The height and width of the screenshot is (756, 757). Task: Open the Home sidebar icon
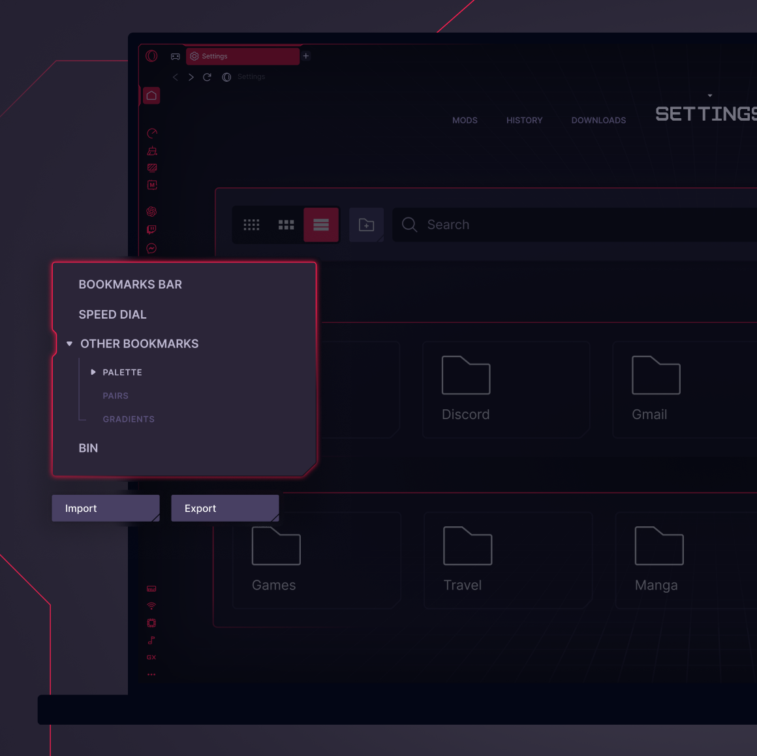(151, 95)
